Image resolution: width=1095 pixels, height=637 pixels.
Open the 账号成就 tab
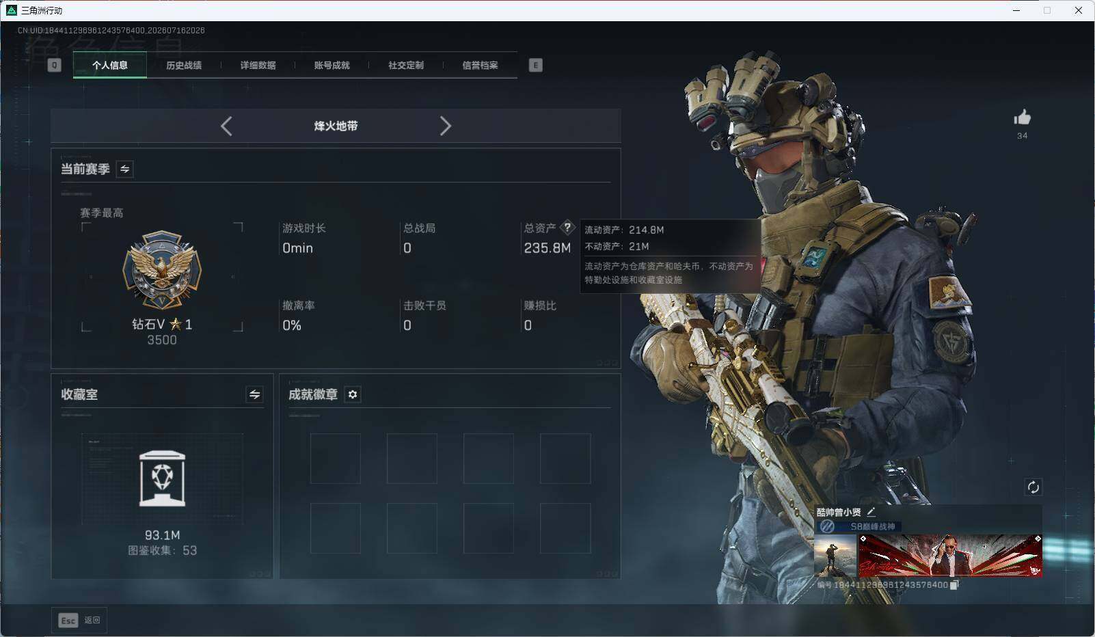pyautogui.click(x=332, y=65)
